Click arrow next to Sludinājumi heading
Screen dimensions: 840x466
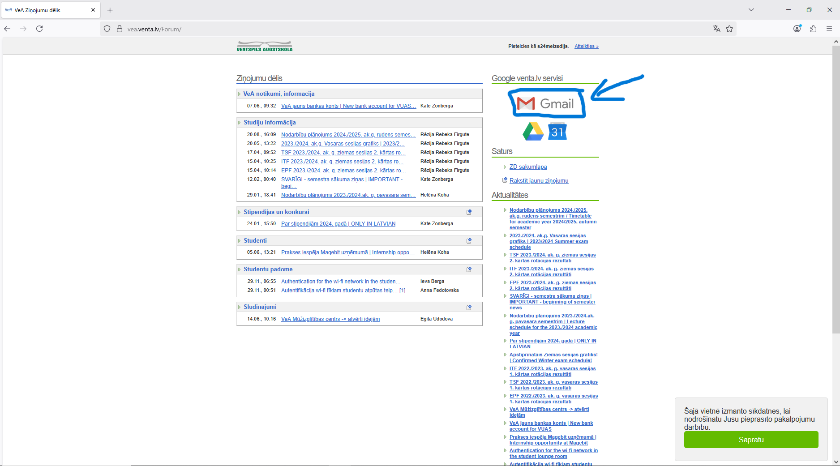pos(239,307)
